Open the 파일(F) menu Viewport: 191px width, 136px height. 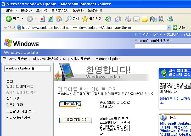[11, 10]
